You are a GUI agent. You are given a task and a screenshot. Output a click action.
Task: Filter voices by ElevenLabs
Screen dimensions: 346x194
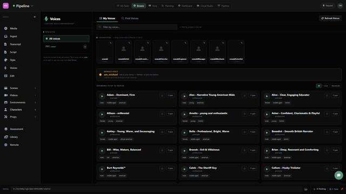(336, 86)
